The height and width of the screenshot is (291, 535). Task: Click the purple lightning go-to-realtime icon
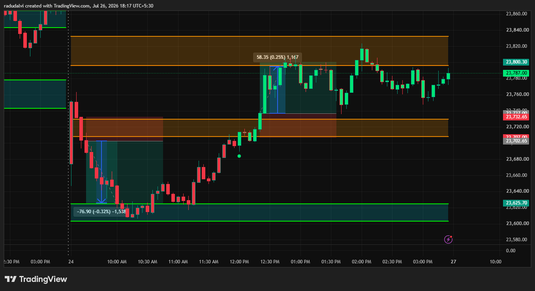[449, 239]
